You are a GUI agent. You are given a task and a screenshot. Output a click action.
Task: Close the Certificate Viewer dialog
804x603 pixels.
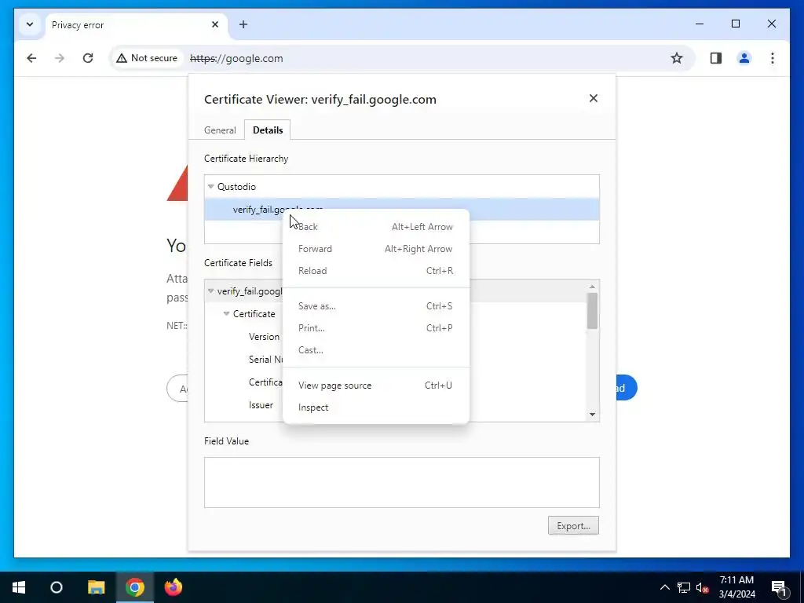pos(594,98)
